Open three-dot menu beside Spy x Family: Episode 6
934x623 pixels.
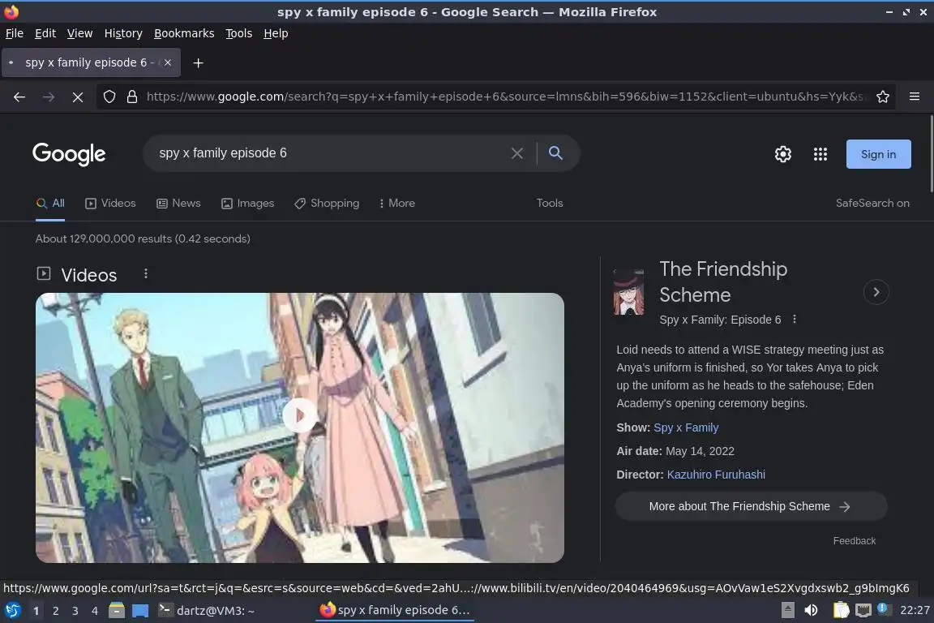[x=794, y=320]
